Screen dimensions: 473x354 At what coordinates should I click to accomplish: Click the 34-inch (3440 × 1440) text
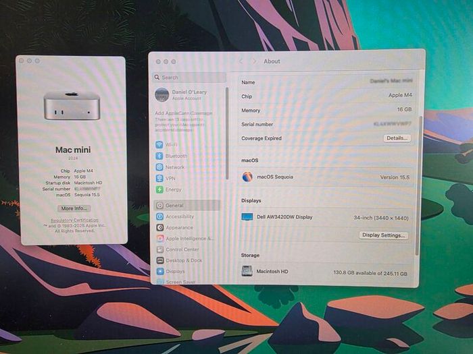pos(381,218)
